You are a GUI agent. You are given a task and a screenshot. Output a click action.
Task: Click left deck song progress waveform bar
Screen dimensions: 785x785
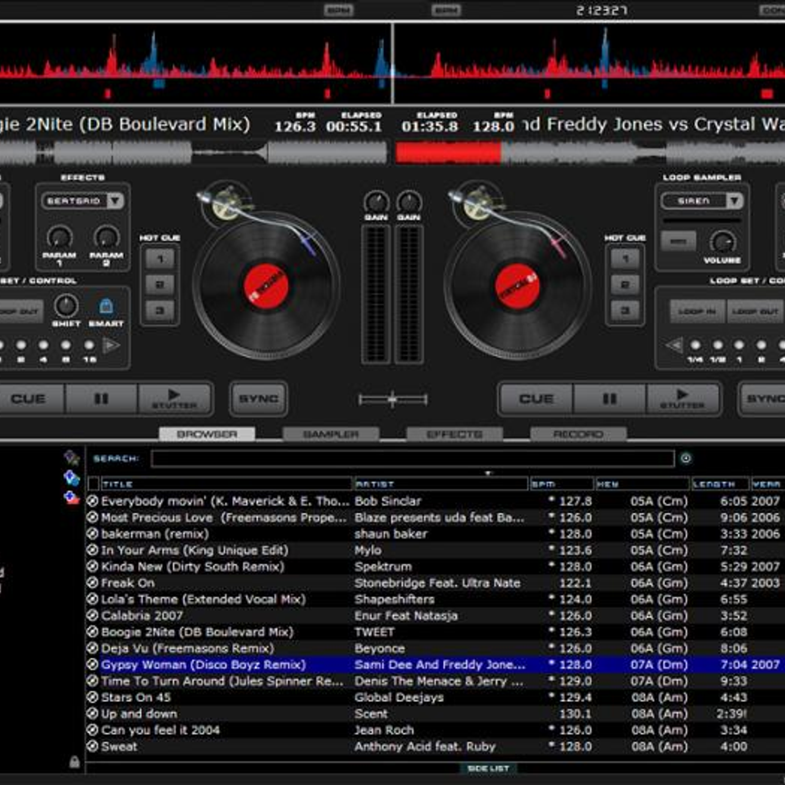coord(194,153)
